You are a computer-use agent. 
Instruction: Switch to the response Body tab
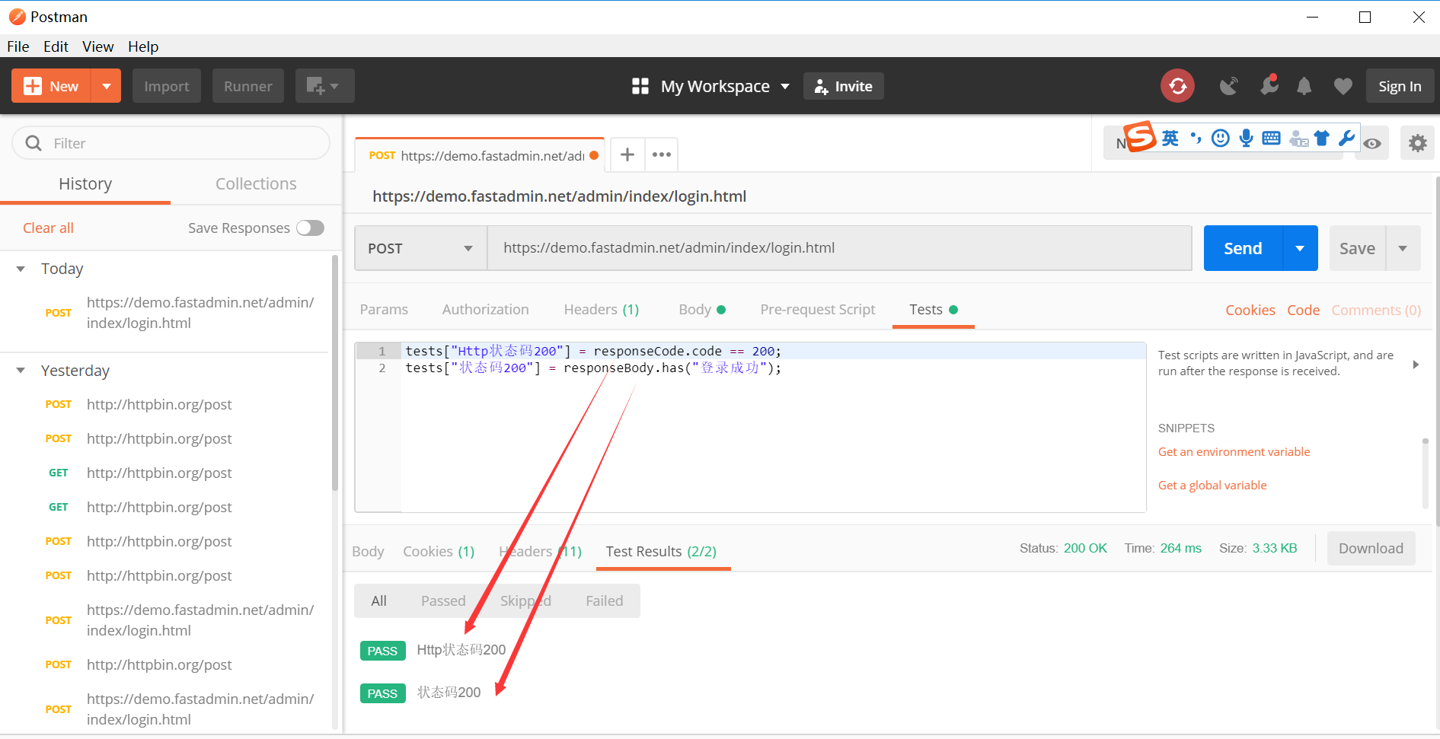pyautogui.click(x=368, y=552)
